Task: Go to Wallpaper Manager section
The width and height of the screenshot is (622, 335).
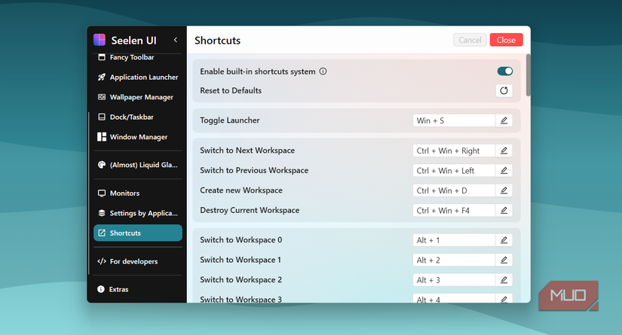Action: (138, 97)
